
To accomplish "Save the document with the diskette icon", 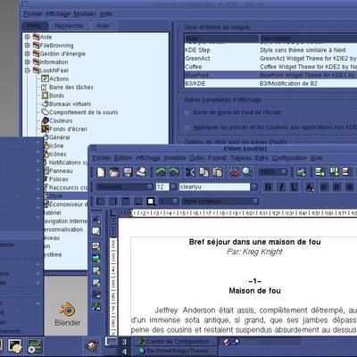I will tap(128, 172).
